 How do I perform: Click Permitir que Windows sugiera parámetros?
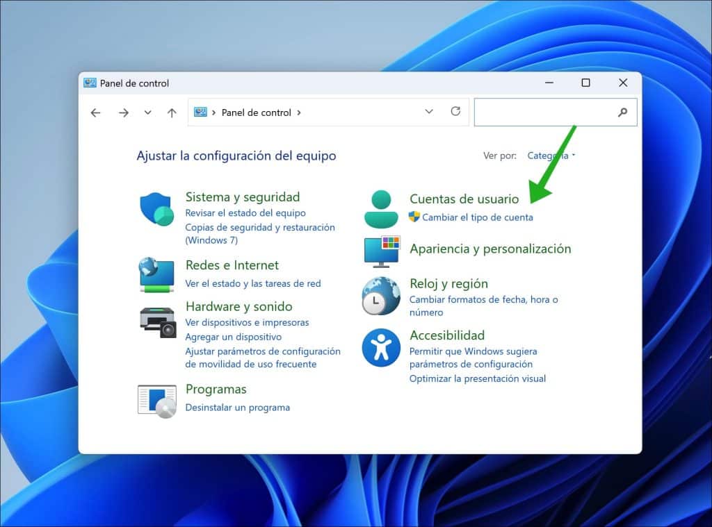(473, 358)
